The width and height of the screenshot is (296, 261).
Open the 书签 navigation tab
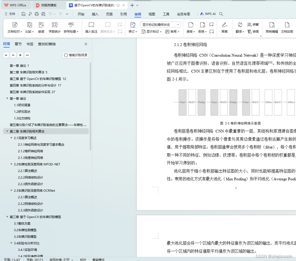pyautogui.click(x=30, y=44)
